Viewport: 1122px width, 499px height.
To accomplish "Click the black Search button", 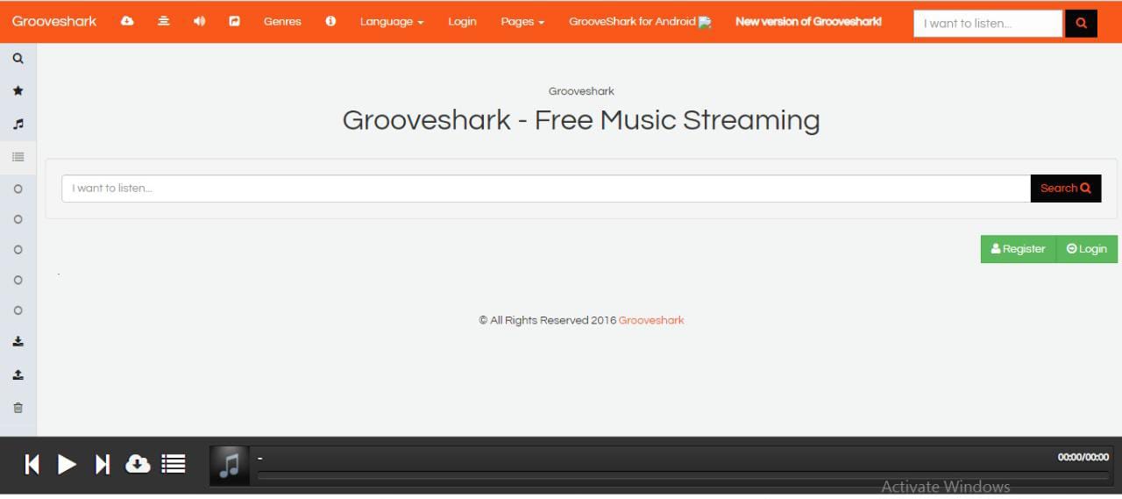I will pos(1066,189).
